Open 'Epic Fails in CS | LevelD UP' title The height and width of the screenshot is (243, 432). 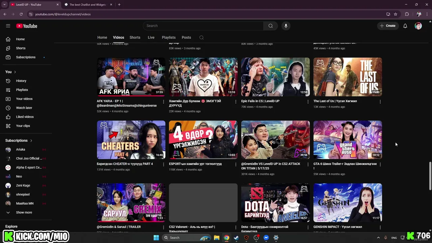[x=260, y=101]
